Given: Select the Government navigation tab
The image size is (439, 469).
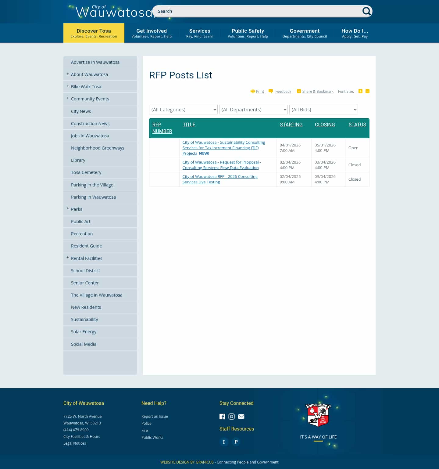Looking at the screenshot, I should [x=305, y=33].
